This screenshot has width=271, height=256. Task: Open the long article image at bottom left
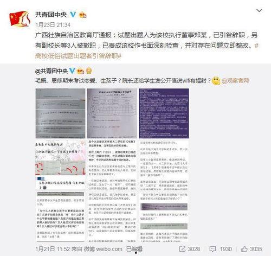coord(60,191)
